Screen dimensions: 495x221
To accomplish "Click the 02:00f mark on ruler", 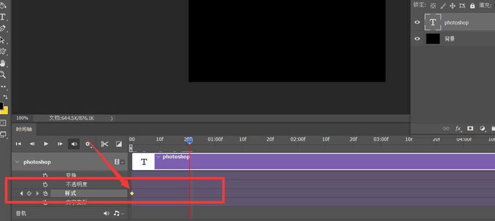I will (298, 139).
